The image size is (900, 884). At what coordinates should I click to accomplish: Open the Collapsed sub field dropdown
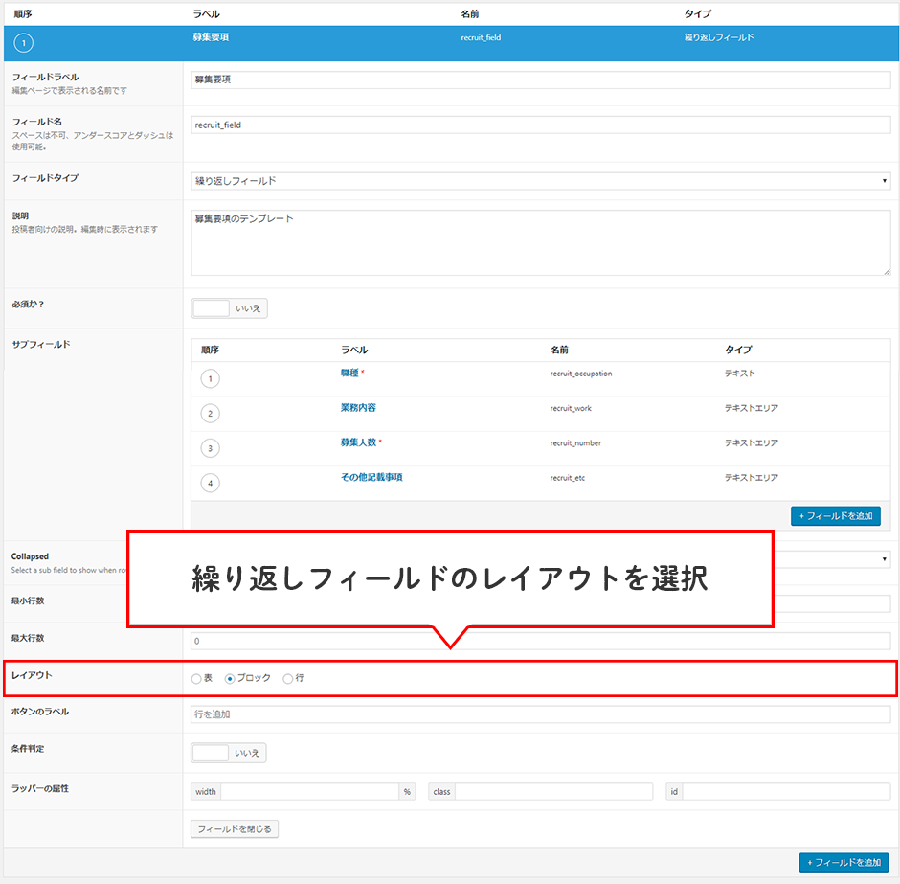831,559
